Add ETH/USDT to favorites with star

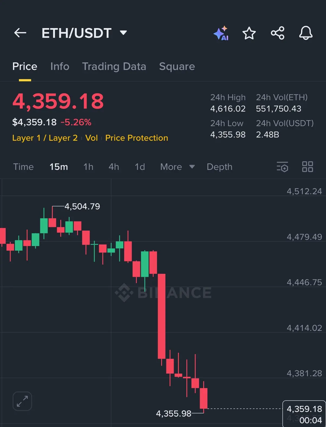[x=249, y=33]
